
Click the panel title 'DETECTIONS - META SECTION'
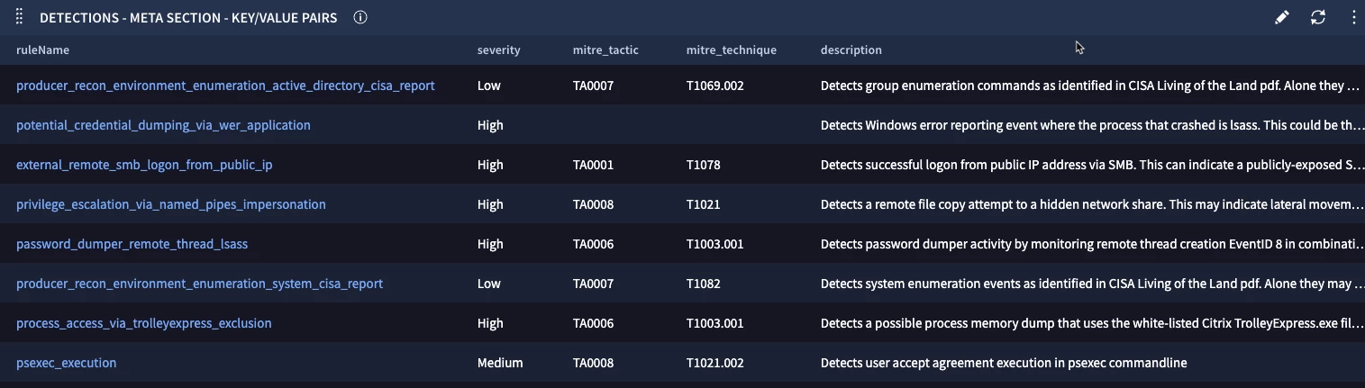pos(188,18)
